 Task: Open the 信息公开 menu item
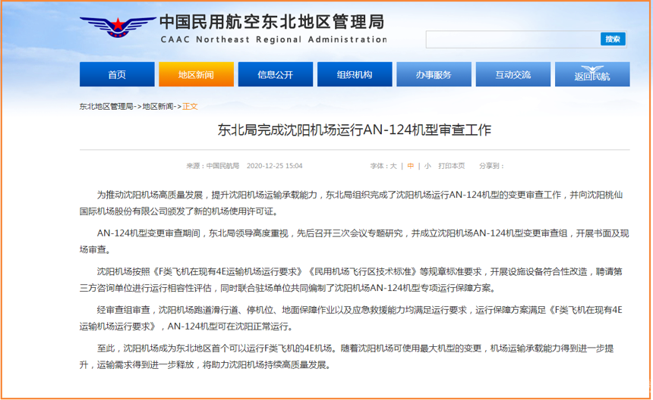point(276,74)
